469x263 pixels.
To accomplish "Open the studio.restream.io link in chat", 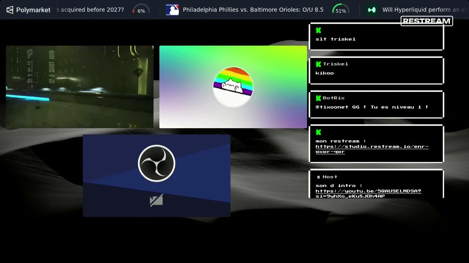I will (x=372, y=149).
